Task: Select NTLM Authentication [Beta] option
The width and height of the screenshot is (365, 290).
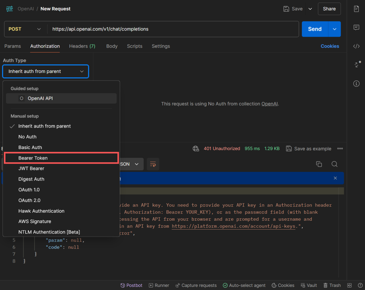Action: pyautogui.click(x=61, y=232)
